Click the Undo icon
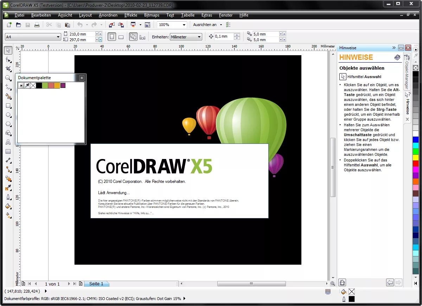The image size is (422, 306). pyautogui.click(x=81, y=25)
